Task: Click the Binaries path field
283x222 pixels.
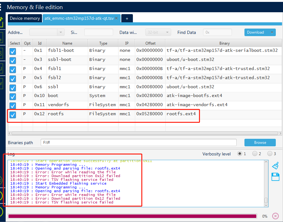Action: [139, 143]
